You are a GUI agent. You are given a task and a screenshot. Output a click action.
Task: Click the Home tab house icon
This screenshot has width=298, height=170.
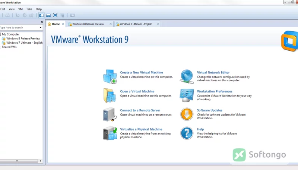coord(49,24)
